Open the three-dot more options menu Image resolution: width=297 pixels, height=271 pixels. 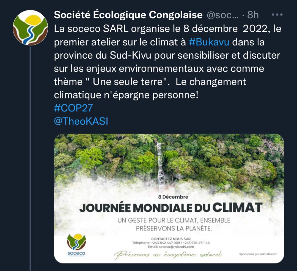coord(277,15)
